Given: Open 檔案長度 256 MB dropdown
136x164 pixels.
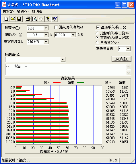Looking at the screenshot, I should point(46,42).
